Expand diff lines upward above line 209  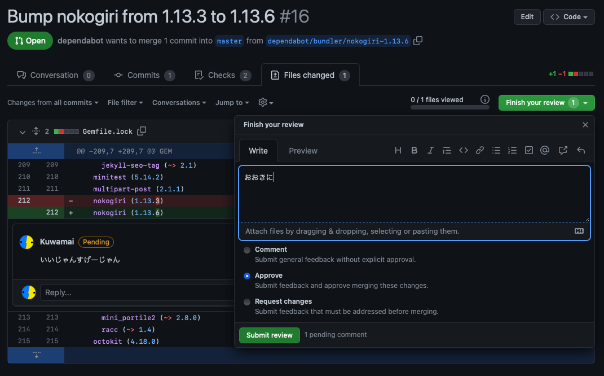(36, 151)
